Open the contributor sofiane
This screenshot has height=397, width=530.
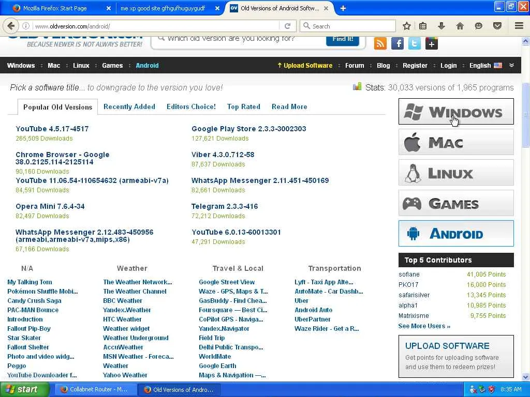[x=409, y=274]
